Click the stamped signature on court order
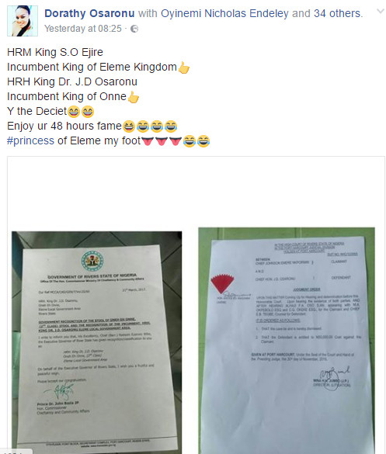Image resolution: width=386 pixels, height=454 pixels. [x=334, y=378]
